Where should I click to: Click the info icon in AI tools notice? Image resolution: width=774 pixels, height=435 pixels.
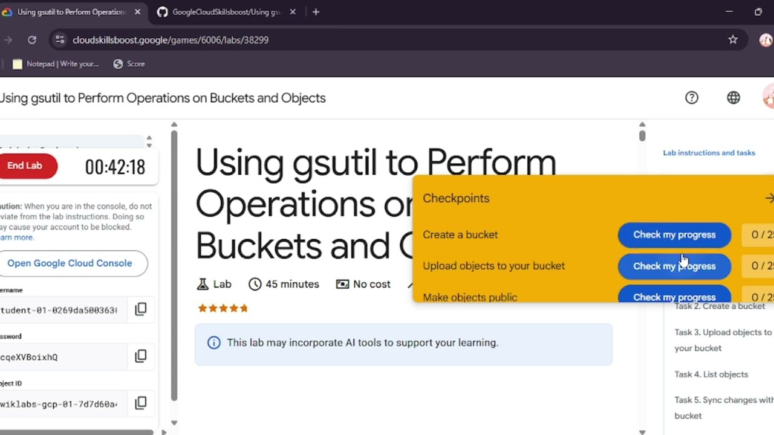[214, 343]
